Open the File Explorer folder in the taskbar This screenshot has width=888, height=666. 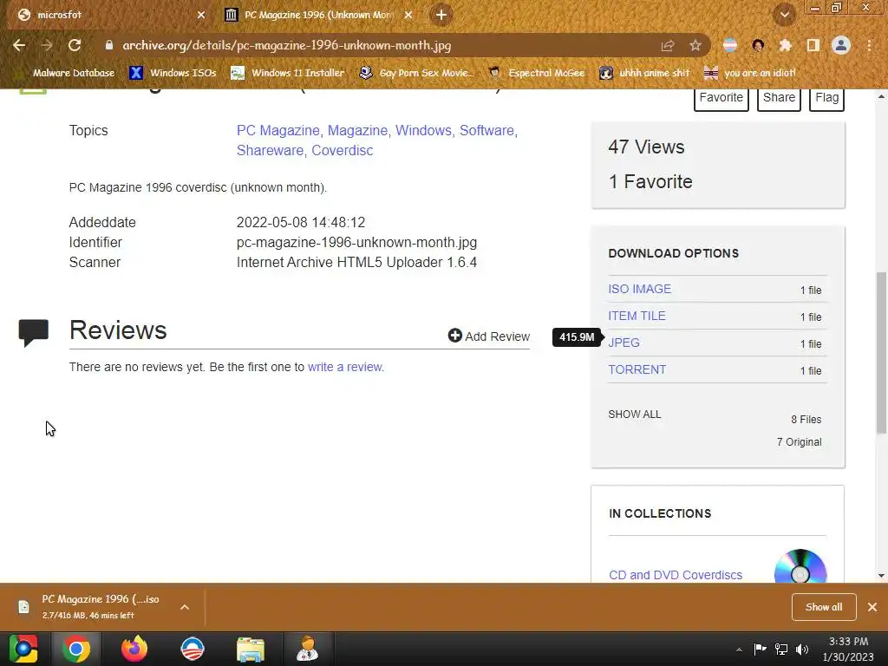pyautogui.click(x=251, y=649)
